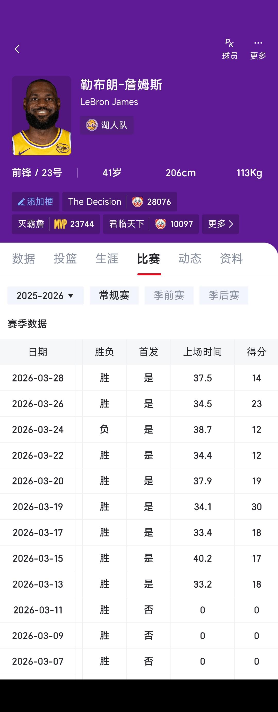The image size is (278, 712).
Task: Open the 更多 three-dots menu
Action: pos(258,49)
